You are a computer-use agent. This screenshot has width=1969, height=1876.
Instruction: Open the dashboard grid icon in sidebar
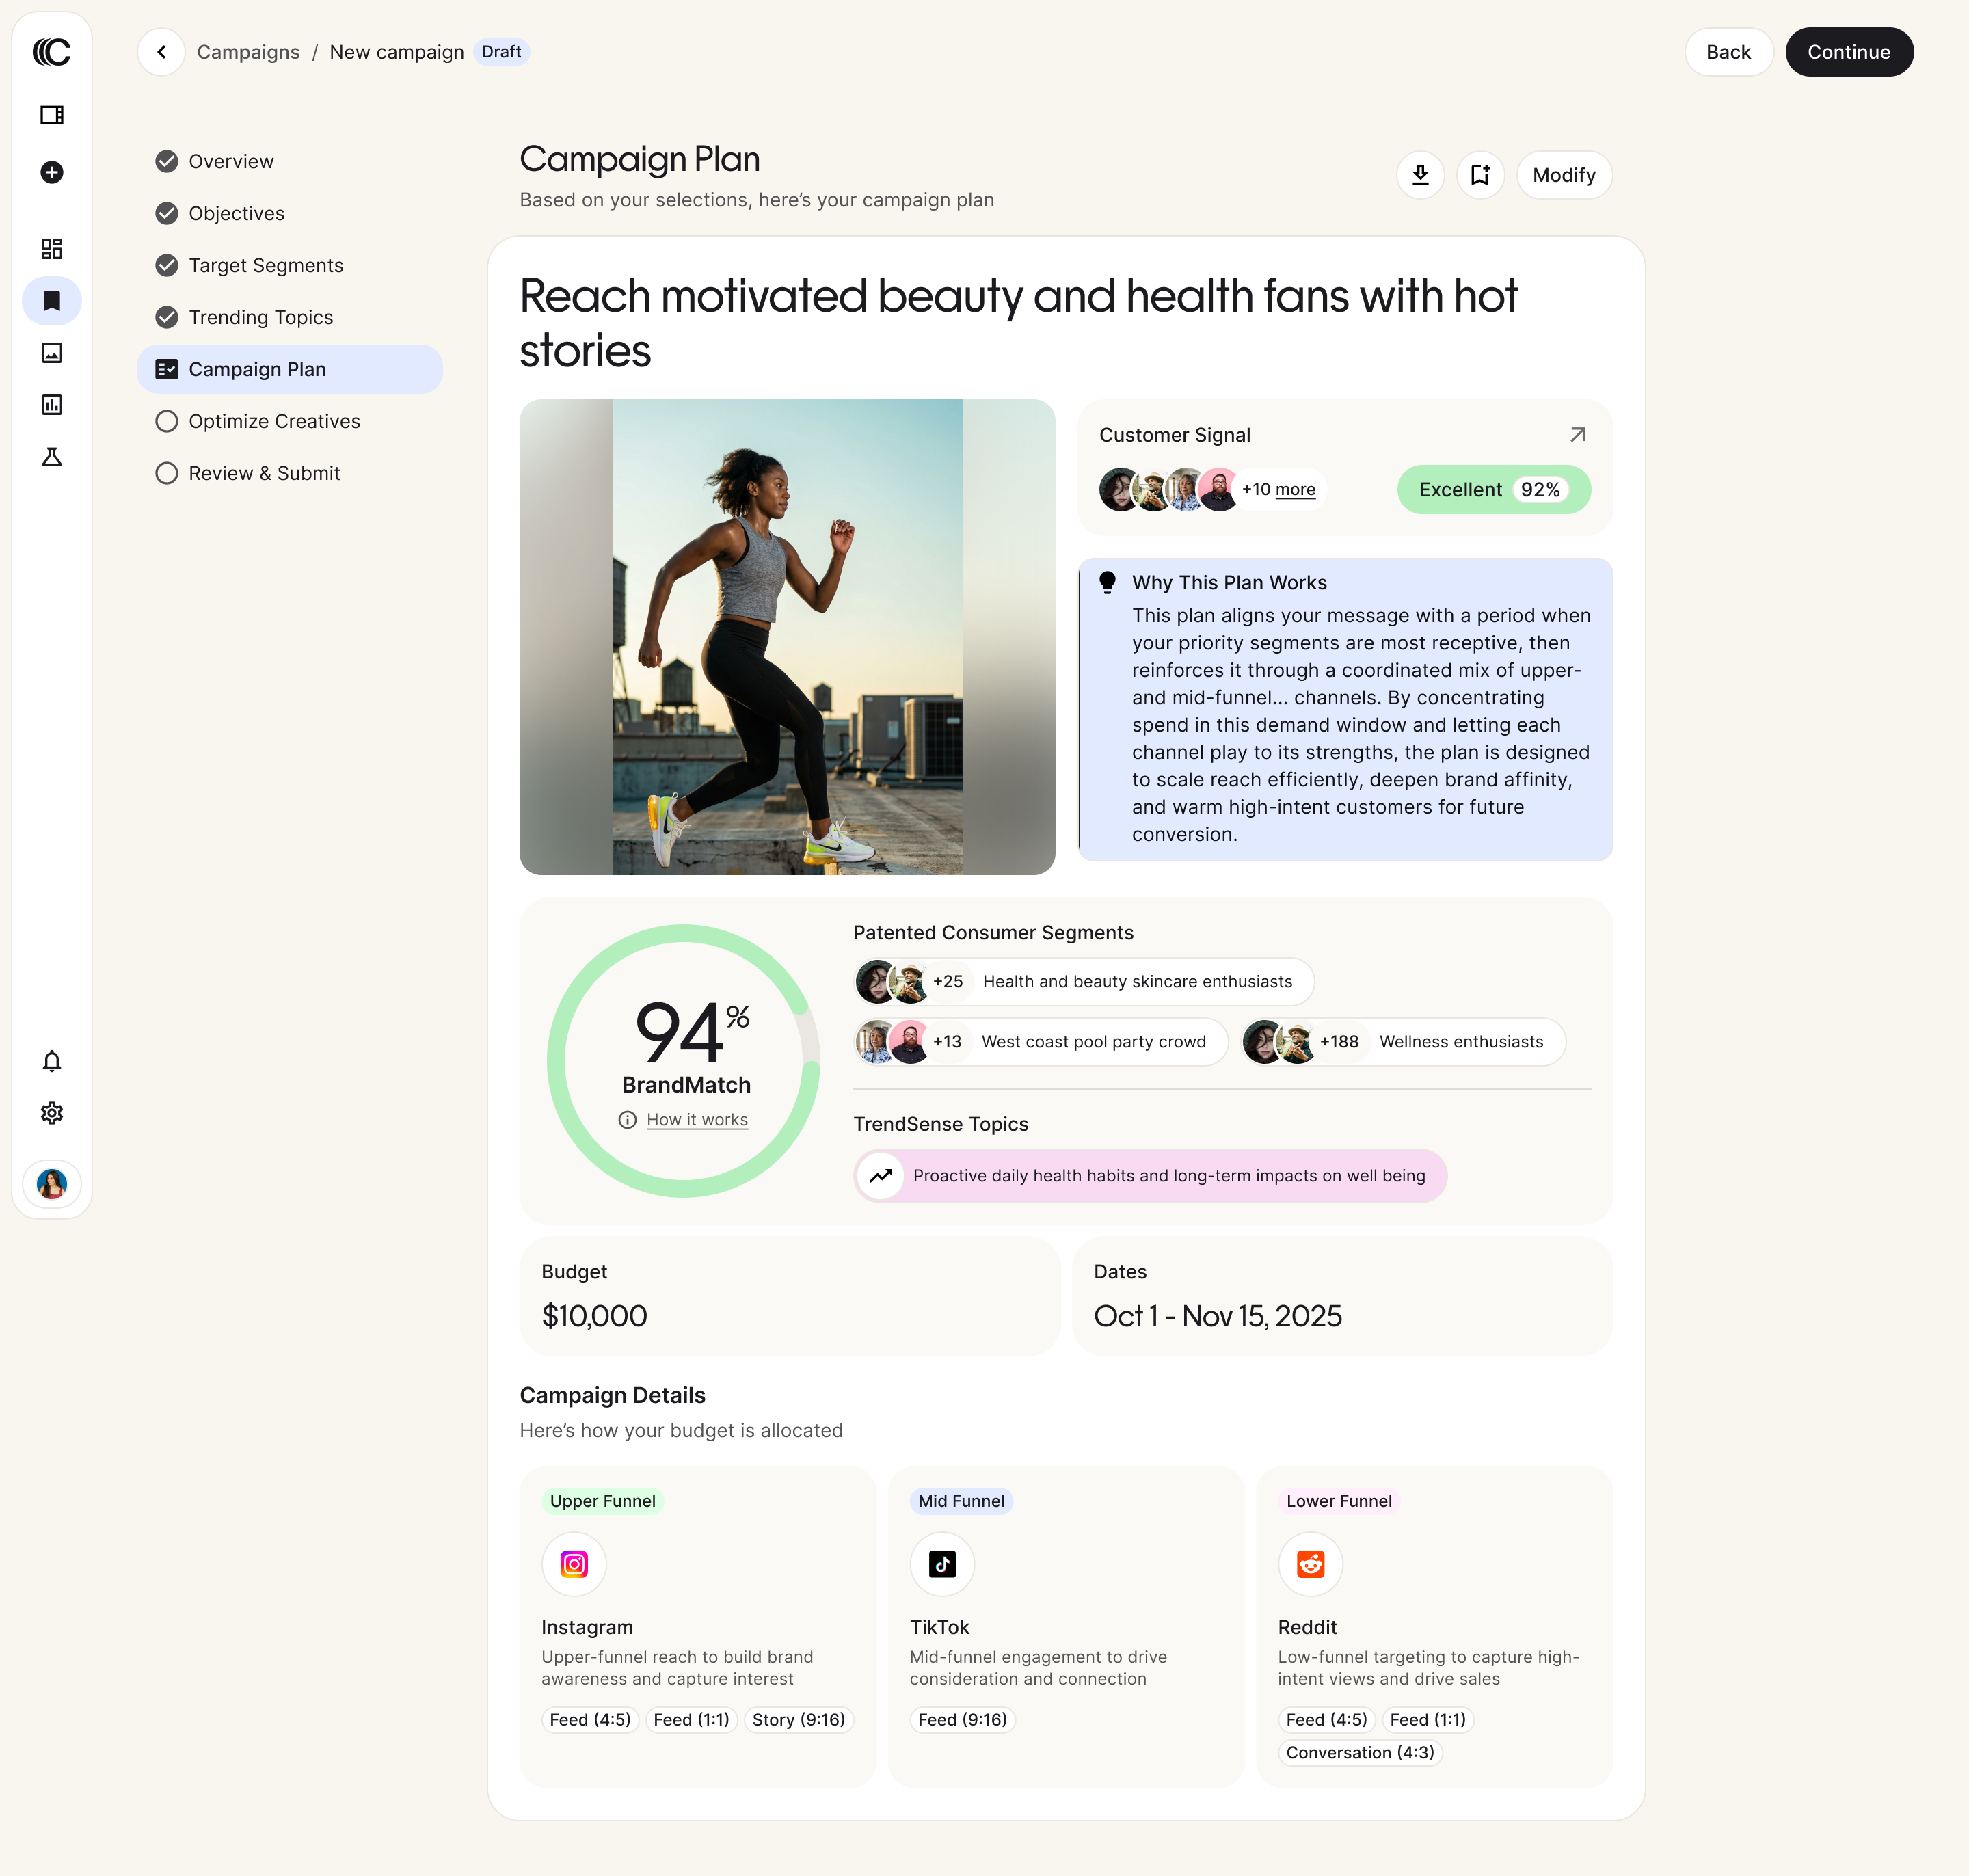click(52, 248)
